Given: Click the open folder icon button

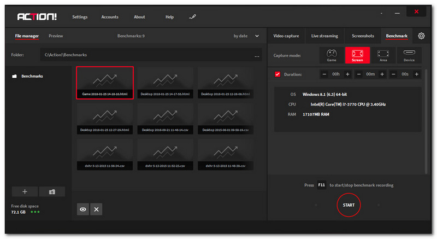Looking at the screenshot, I should pos(52,191).
